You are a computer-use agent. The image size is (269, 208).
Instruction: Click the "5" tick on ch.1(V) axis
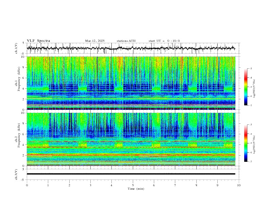23,43
